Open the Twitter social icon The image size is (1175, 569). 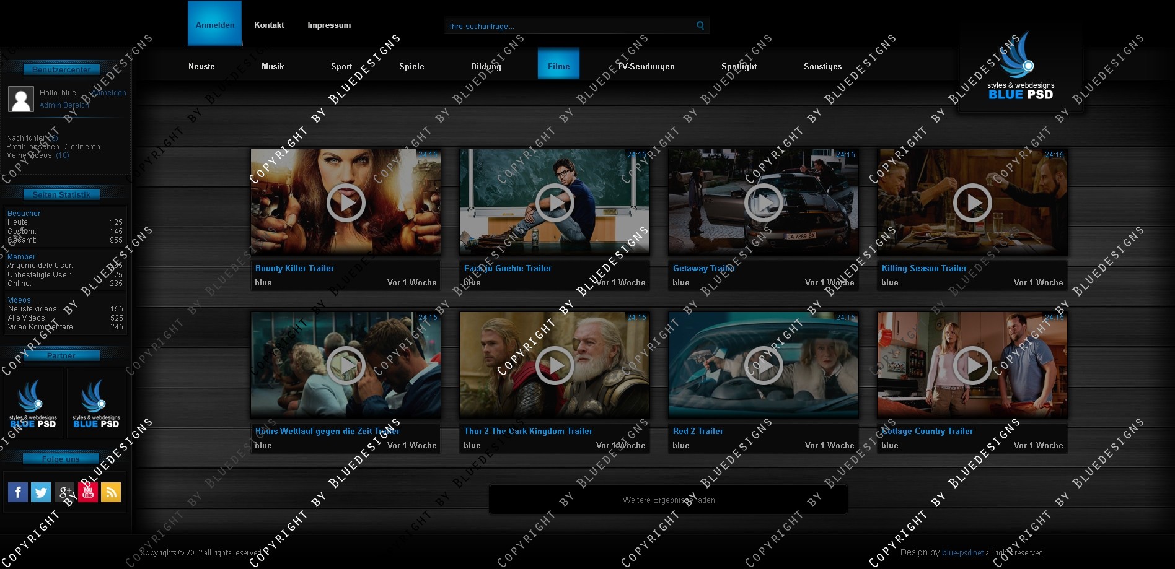[41, 492]
